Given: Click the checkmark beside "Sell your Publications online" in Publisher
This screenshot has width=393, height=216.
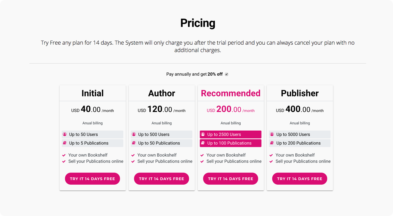Looking at the screenshot, I should (271, 161).
